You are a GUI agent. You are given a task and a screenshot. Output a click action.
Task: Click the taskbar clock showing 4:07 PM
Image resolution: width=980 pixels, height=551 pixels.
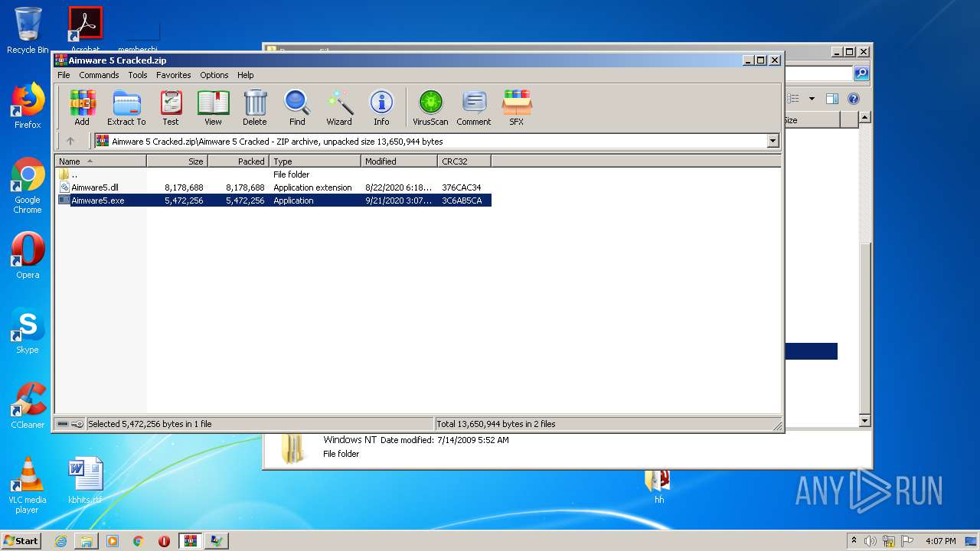[x=941, y=541]
